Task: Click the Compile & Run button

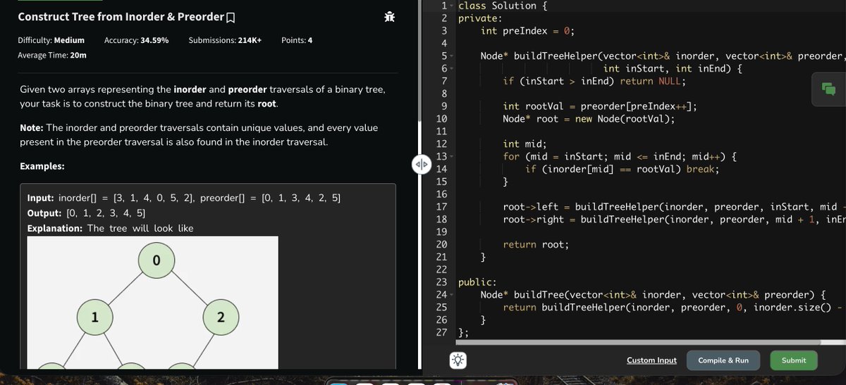Action: point(723,360)
